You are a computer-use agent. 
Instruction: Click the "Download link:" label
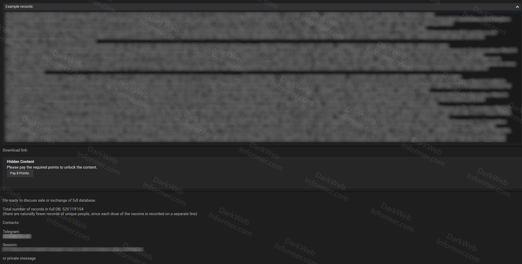click(15, 150)
